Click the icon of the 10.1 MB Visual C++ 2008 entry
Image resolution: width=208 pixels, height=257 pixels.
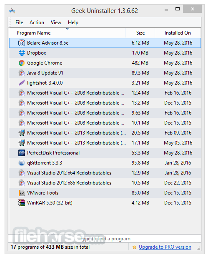pyautogui.click(x=22, y=123)
